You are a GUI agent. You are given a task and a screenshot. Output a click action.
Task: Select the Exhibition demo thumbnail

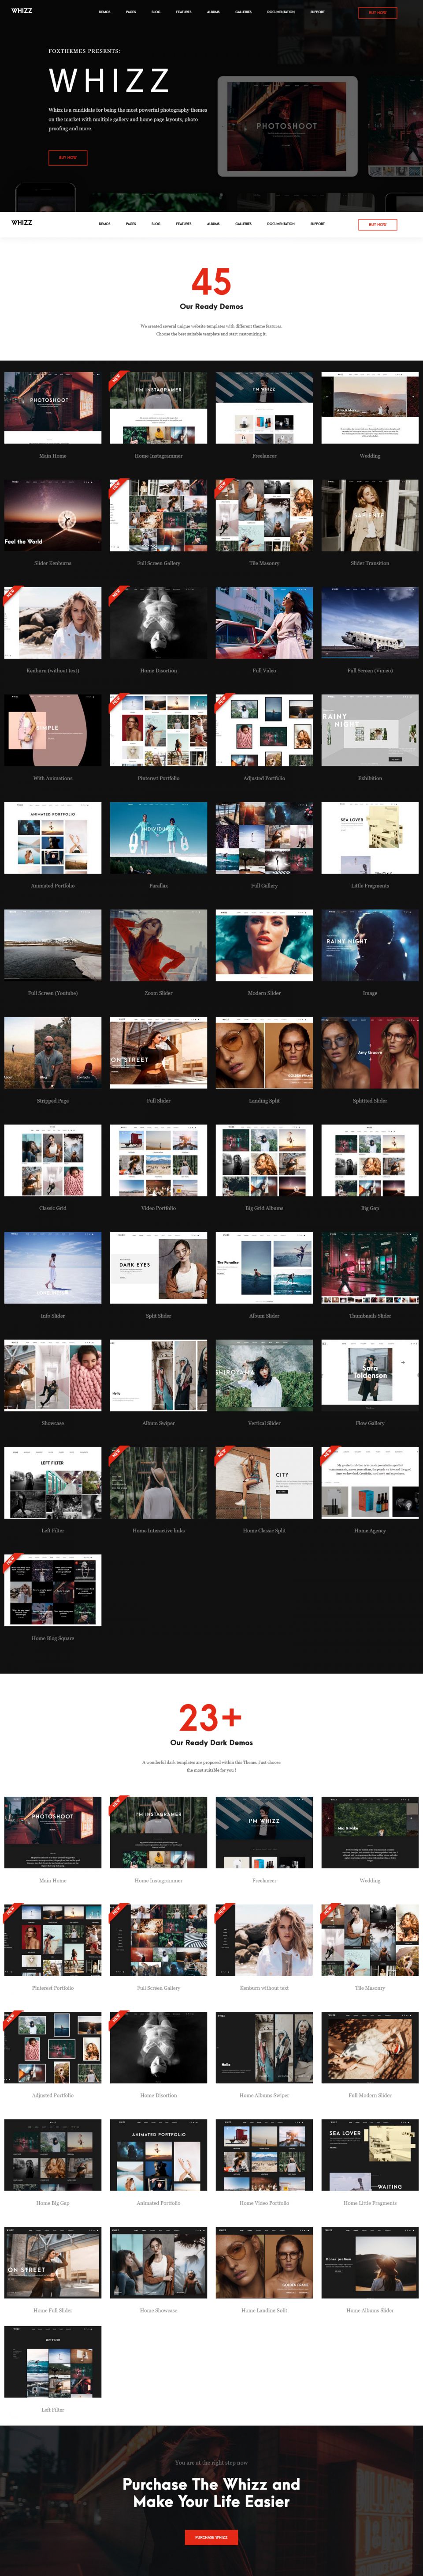369,730
